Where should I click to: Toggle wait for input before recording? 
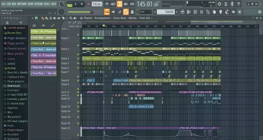click(x=113, y=4)
